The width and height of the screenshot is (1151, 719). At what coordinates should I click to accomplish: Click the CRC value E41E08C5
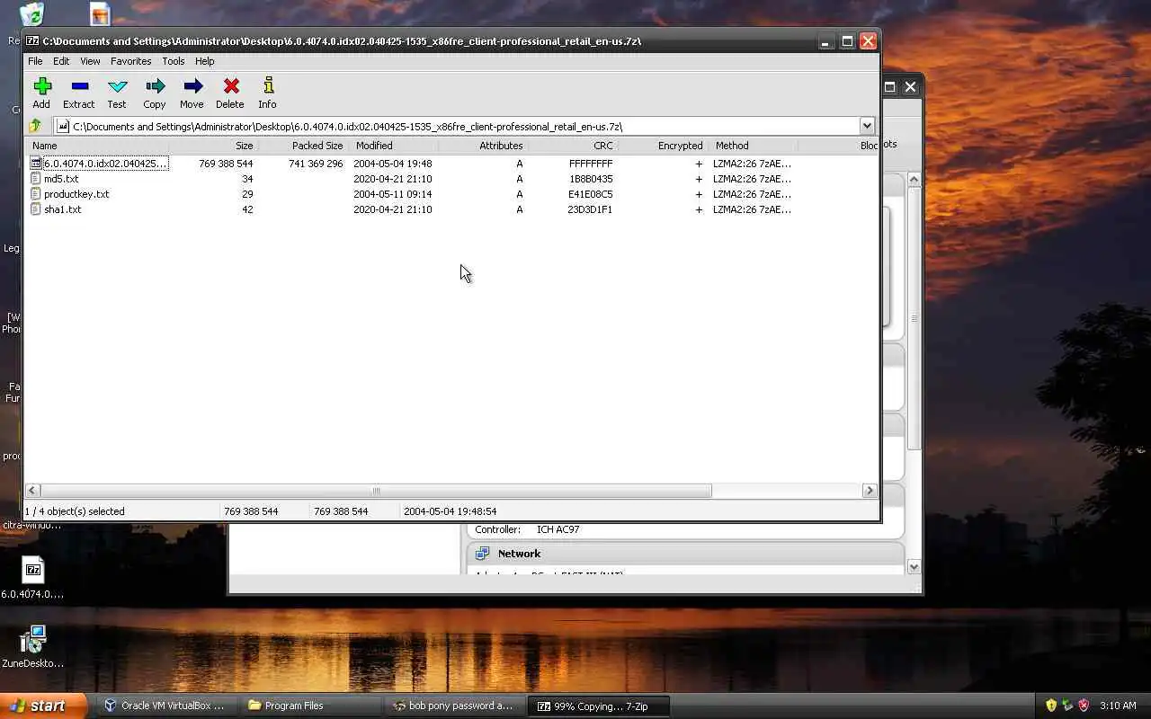click(x=591, y=194)
